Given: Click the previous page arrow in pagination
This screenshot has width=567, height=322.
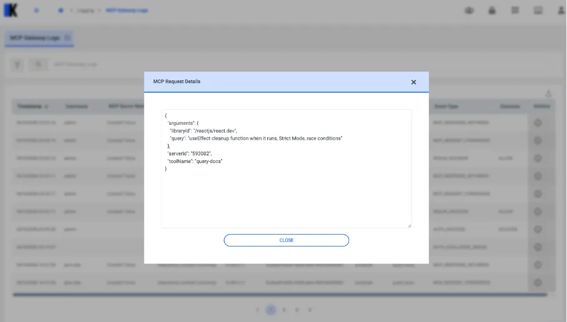Looking at the screenshot, I should [x=257, y=310].
